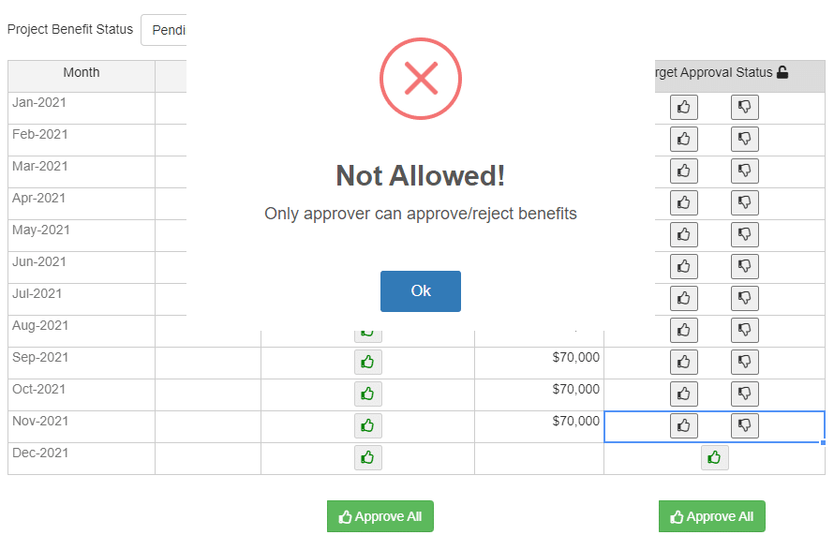Reject Aug-2021 target with thumbs-down icon
Screen dimensions: 834x535
pos(744,330)
